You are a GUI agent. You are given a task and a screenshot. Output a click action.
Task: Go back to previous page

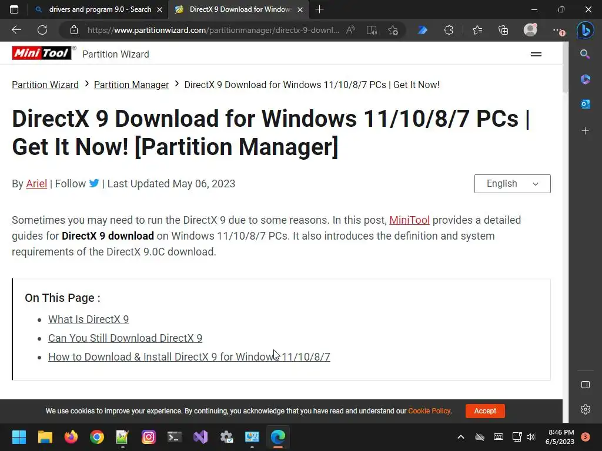16,30
